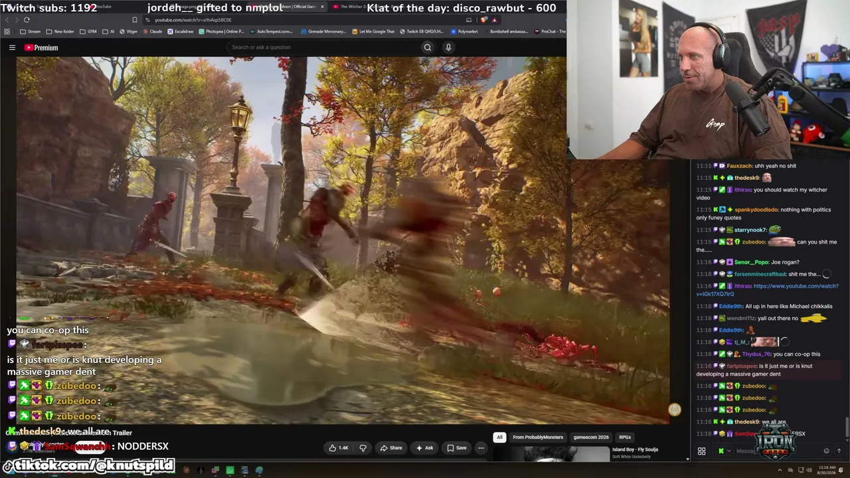Open Thydus_76's chat username
This screenshot has height=478, width=850.
tap(756, 354)
